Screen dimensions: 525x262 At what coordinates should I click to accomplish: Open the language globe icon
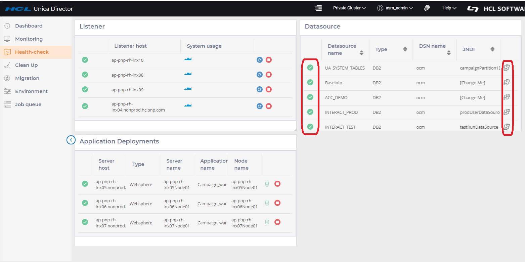[427, 8]
